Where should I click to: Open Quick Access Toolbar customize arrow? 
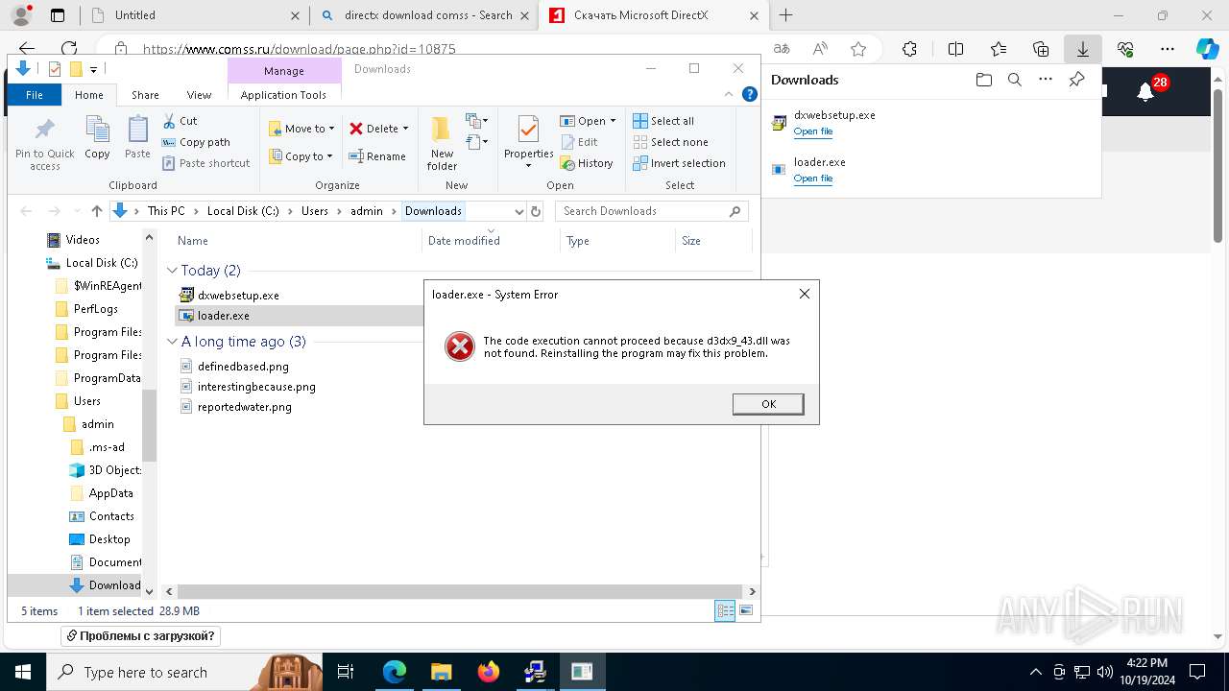click(93, 69)
